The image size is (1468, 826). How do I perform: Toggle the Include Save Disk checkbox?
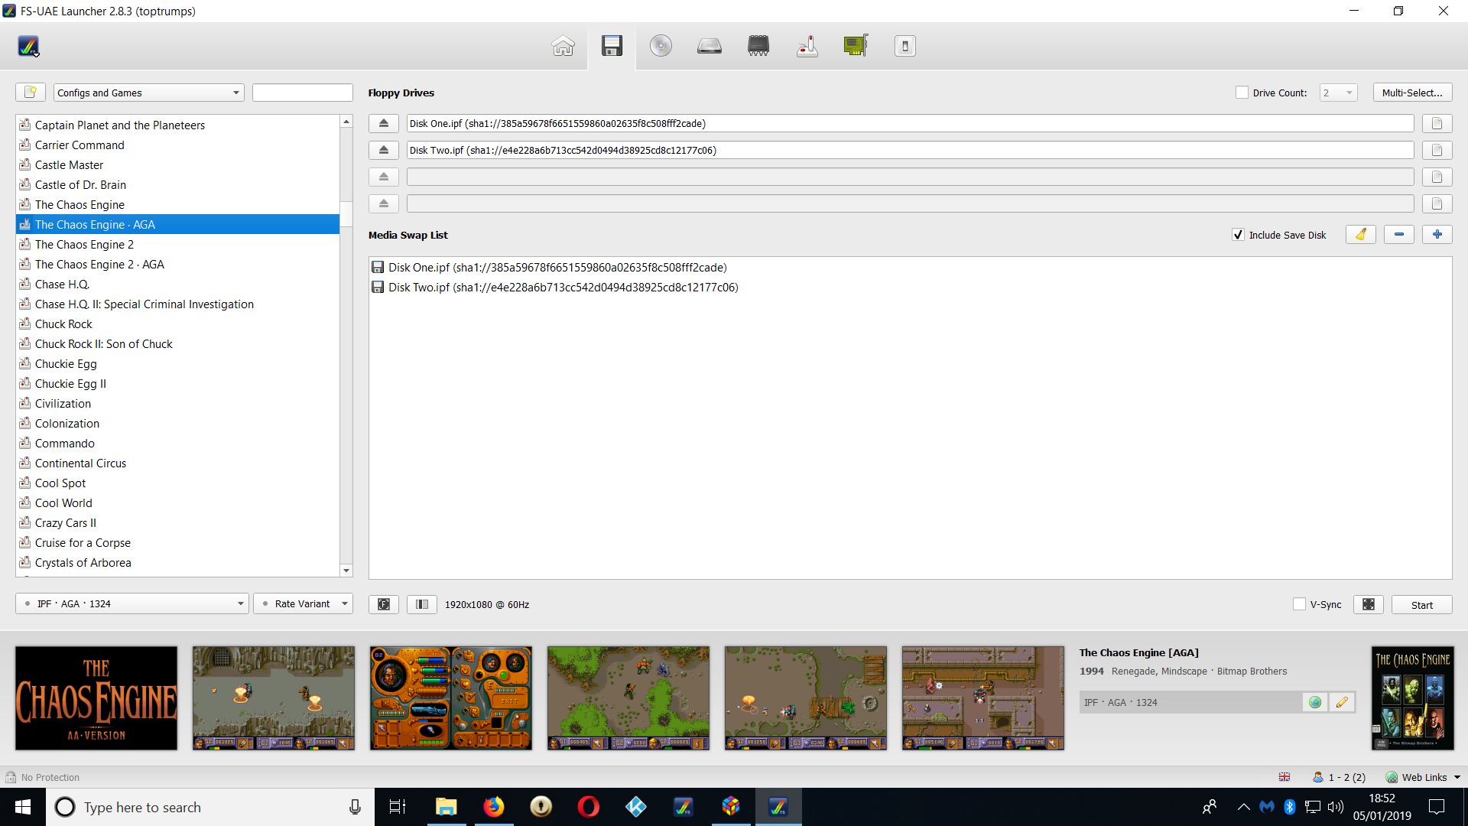(x=1238, y=235)
